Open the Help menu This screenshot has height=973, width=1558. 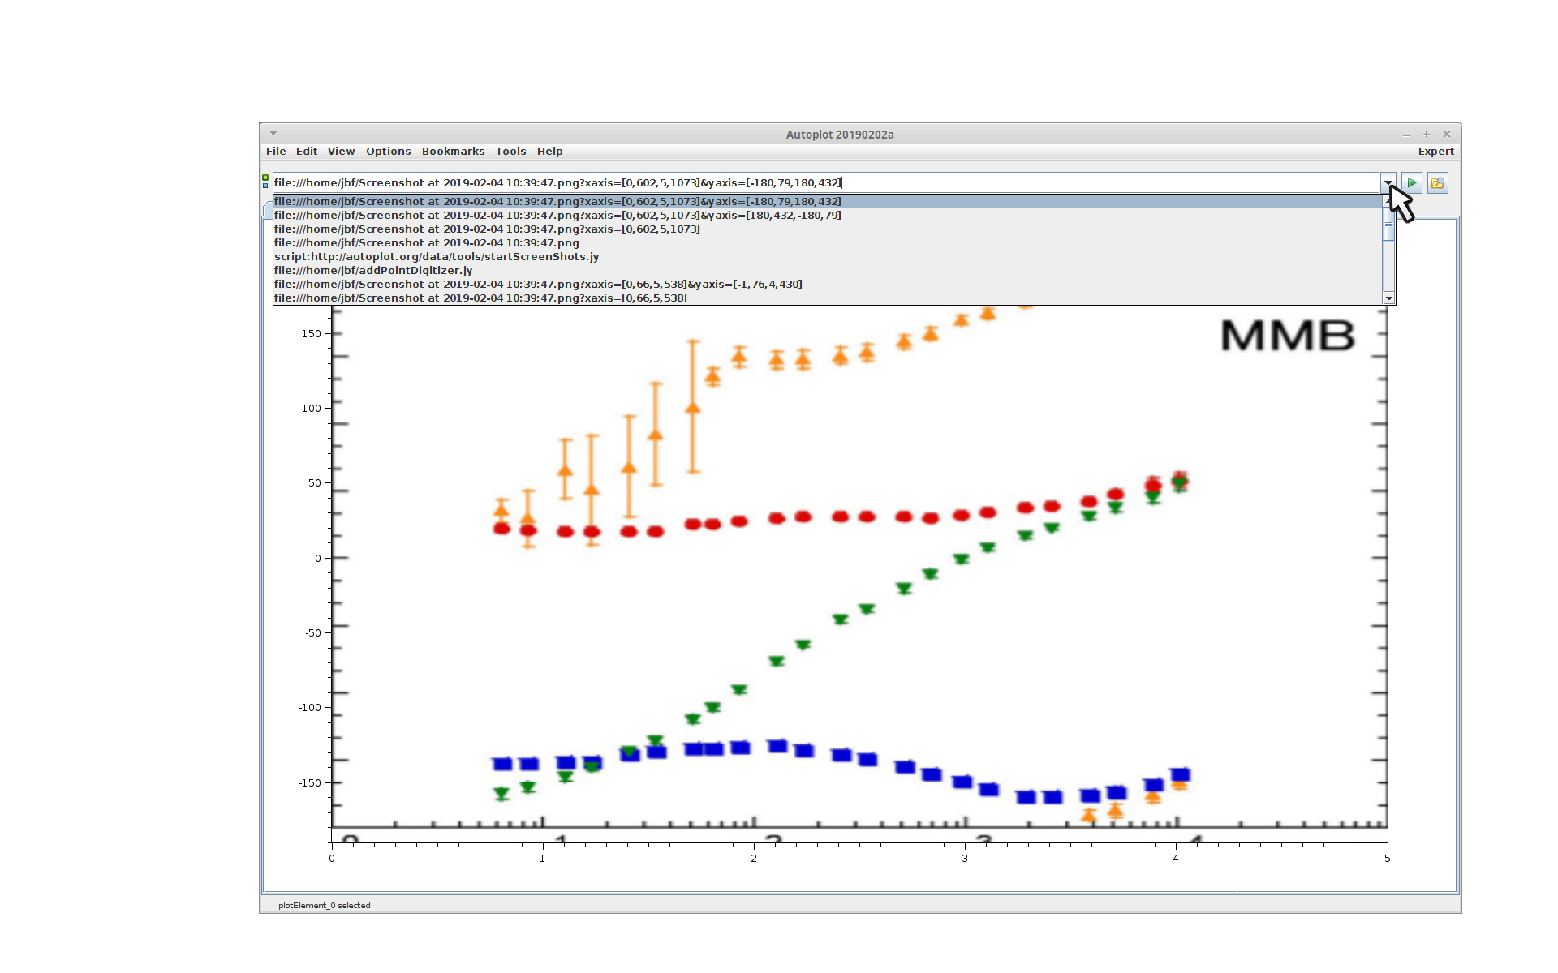coord(549,152)
